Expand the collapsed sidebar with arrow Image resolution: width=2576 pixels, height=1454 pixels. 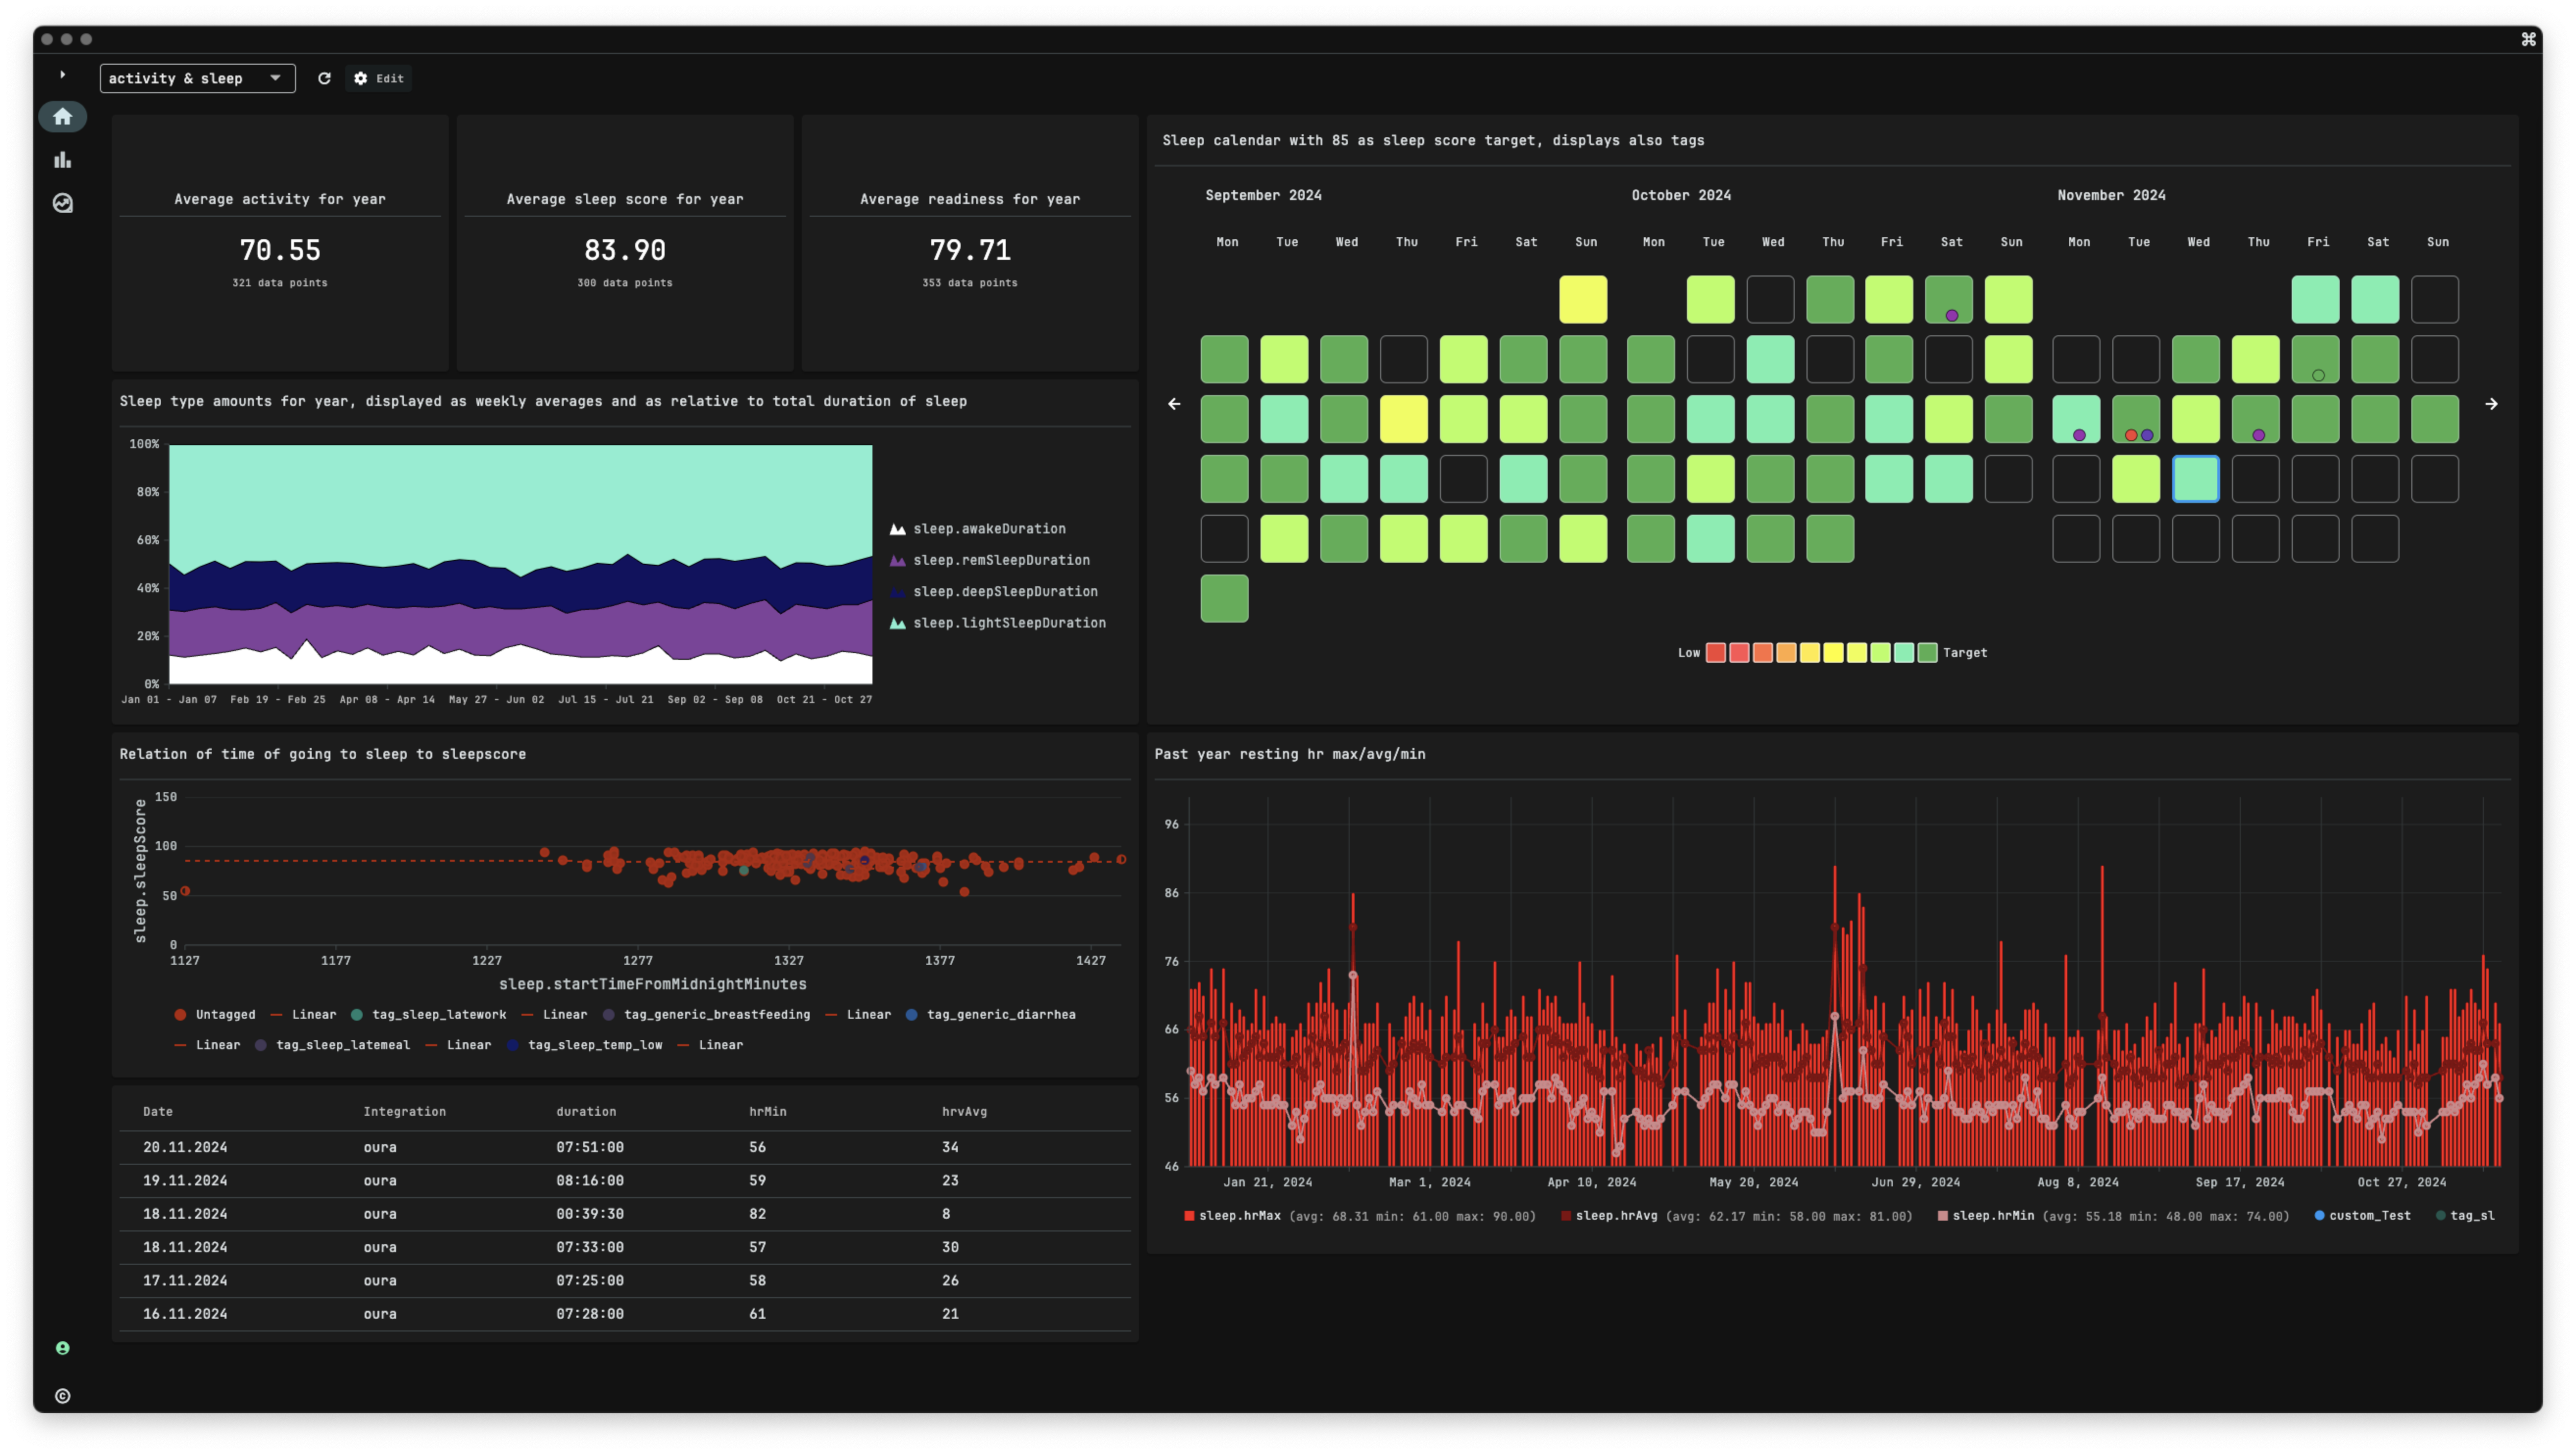(x=62, y=75)
